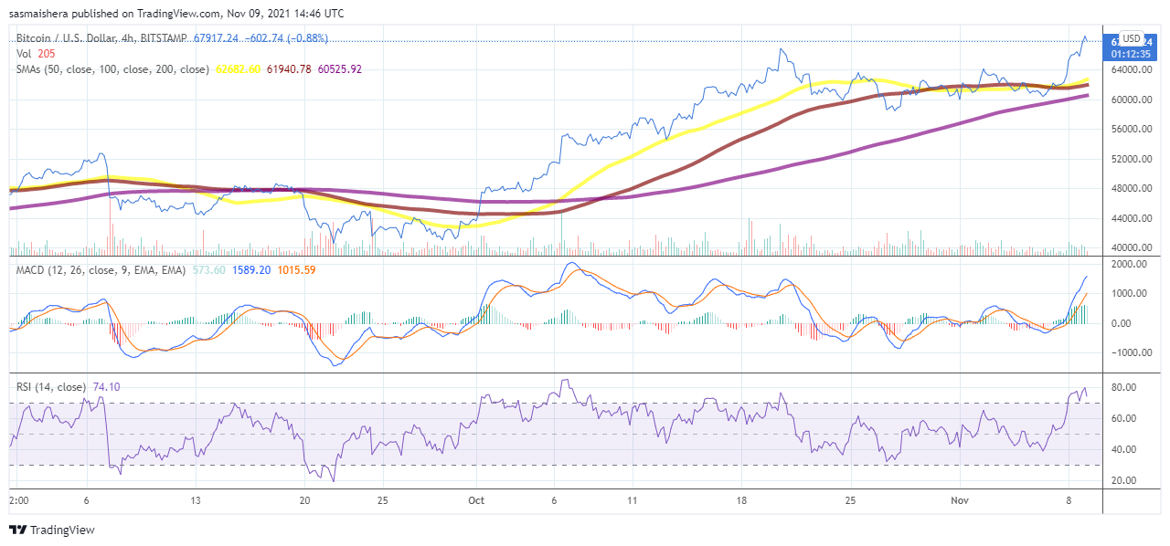Screen dimensions: 1170x546
Task: Click the purple SMA 200 value 60525.92
Action: [x=340, y=69]
